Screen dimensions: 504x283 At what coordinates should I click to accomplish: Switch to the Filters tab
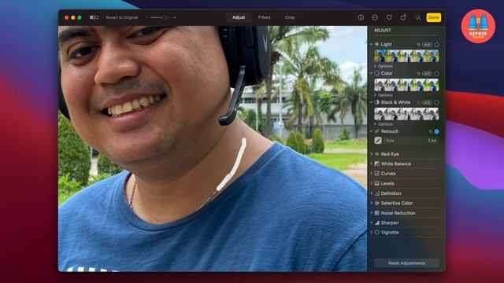(x=265, y=17)
